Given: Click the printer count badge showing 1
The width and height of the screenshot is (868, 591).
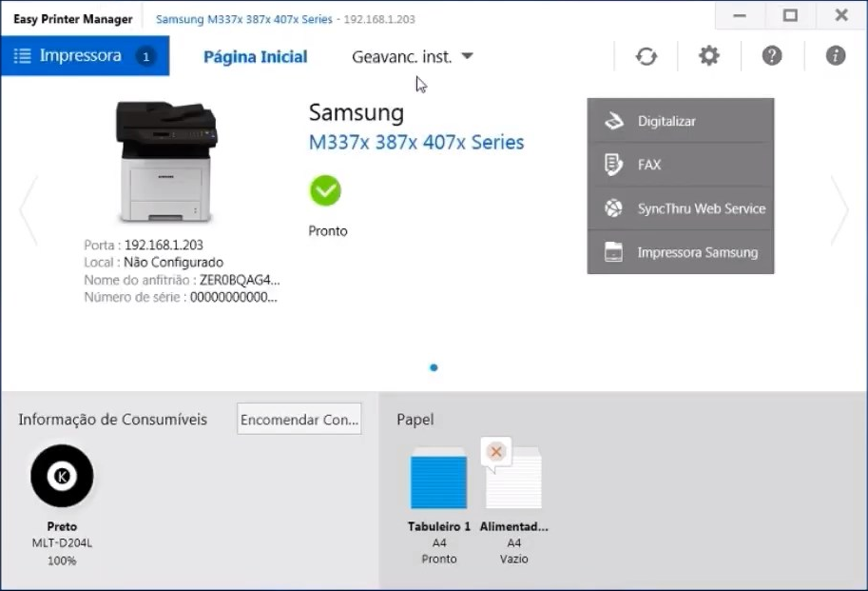Looking at the screenshot, I should tap(146, 56).
